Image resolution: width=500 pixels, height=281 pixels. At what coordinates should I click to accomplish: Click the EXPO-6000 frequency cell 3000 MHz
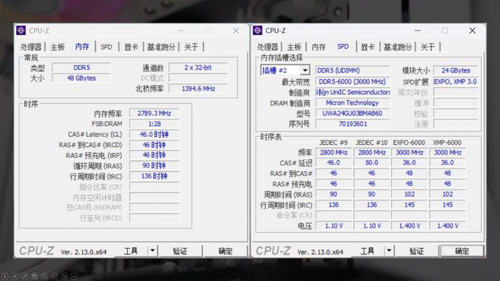coord(409,152)
